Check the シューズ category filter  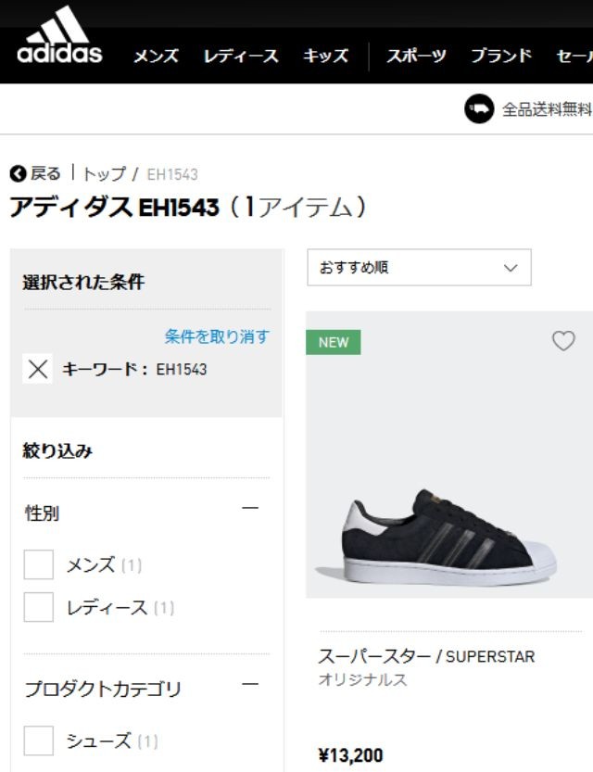click(39, 740)
